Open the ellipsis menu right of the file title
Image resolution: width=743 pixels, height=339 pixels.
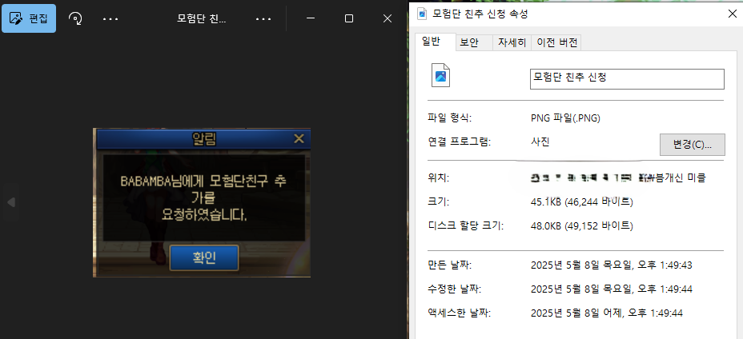263,18
